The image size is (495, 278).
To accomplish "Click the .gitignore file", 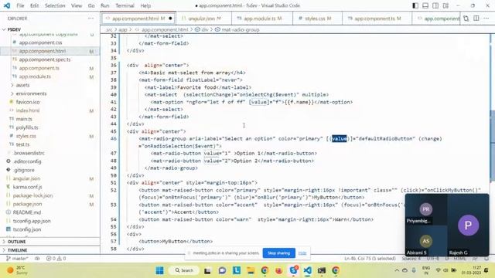I will [x=24, y=170].
